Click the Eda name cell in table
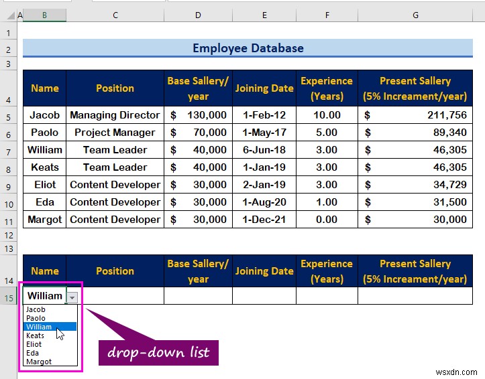Viewport: 485px width, 379px height. pyautogui.click(x=44, y=202)
